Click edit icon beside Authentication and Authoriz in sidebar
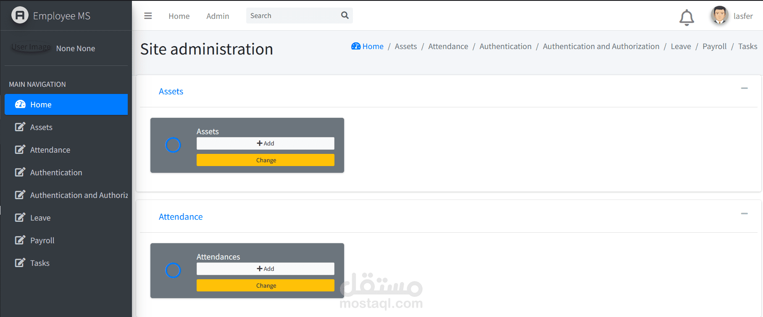This screenshot has width=763, height=317. (20, 195)
